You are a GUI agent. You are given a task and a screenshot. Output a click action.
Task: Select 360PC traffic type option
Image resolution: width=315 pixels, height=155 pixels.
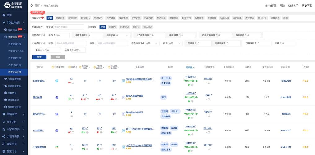click(x=136, y=27)
